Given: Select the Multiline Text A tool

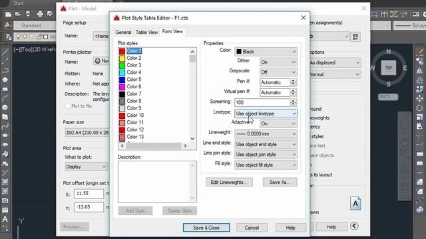Looking at the screenshot, I should click(5, 218).
